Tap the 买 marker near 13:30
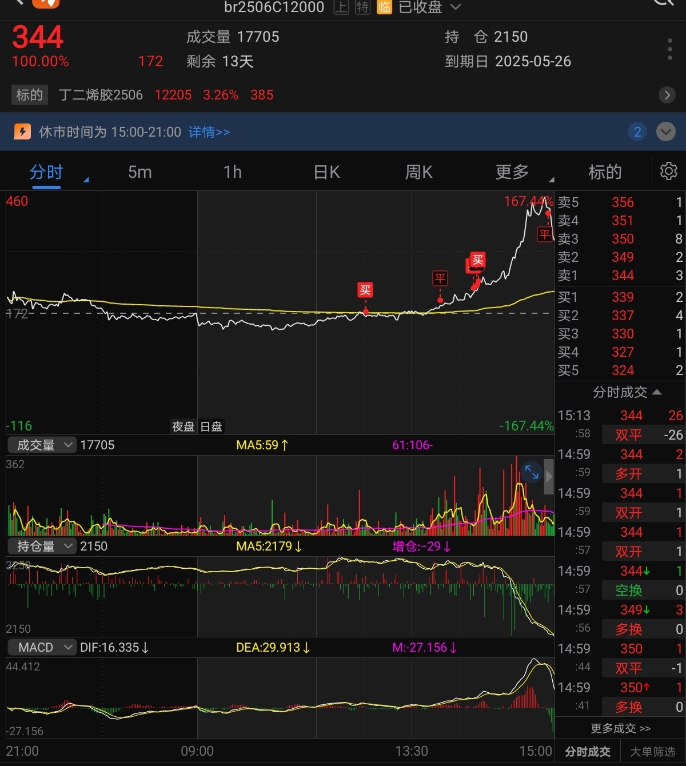Screen dimensions: 686x766 [x=365, y=290]
